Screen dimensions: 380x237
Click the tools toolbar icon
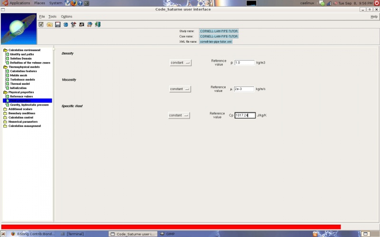point(74,24)
